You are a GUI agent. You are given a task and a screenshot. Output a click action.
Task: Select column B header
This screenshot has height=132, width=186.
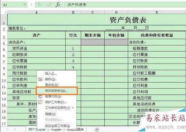tap(73, 12)
